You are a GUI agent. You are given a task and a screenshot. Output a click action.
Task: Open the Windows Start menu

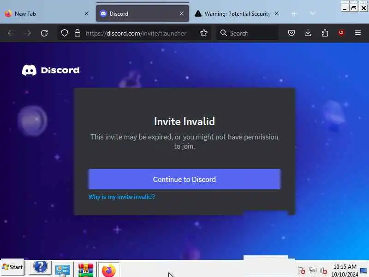[13, 267]
